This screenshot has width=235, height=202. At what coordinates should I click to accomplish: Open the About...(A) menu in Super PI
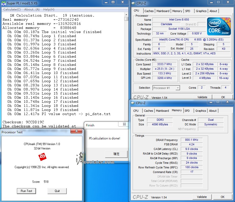(32, 9)
